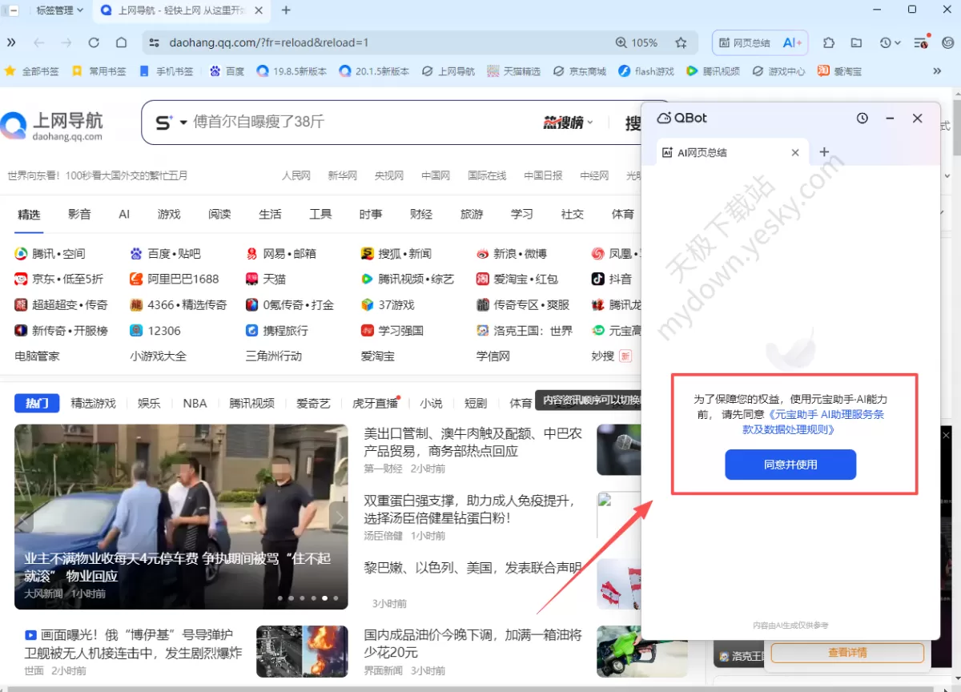
Task: Go to browser home page
Action: click(x=121, y=42)
